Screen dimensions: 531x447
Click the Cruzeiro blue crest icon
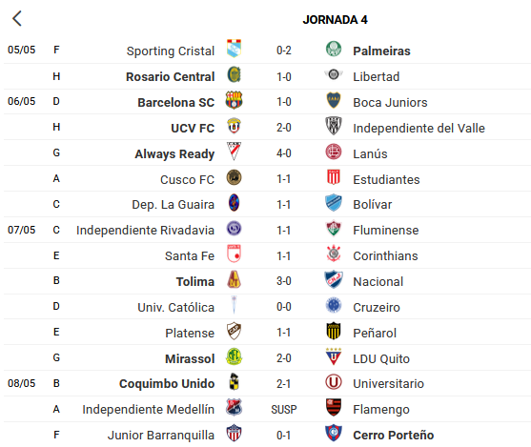(334, 305)
